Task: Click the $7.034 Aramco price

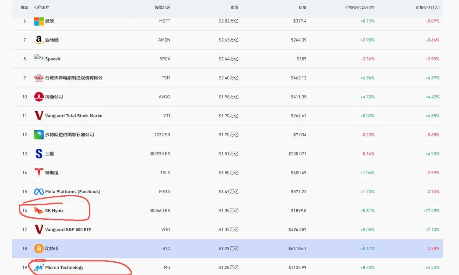Action: [x=300, y=135]
